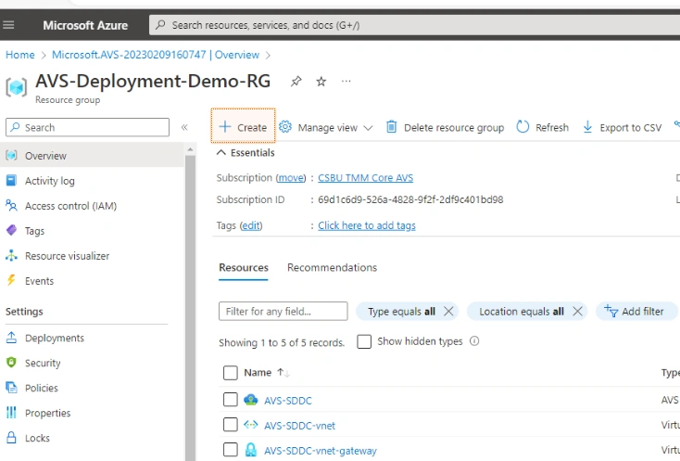Image resolution: width=680 pixels, height=461 pixels.
Task: Open the Azure portal hamburger menu
Action: [8, 25]
